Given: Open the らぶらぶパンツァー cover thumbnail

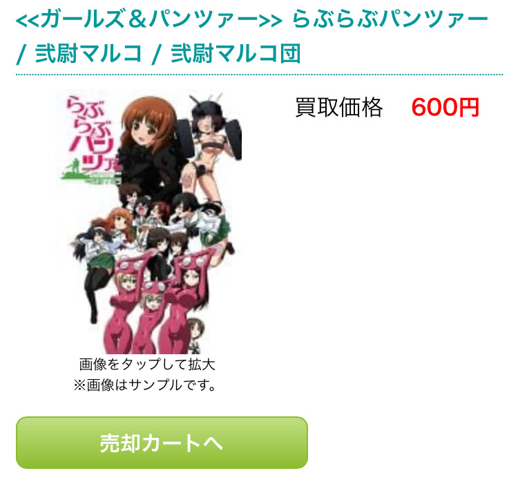Looking at the screenshot, I should click(x=148, y=222).
